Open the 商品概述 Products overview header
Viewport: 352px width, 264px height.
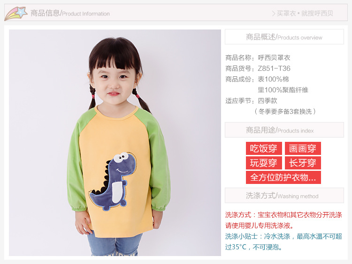(x=284, y=37)
